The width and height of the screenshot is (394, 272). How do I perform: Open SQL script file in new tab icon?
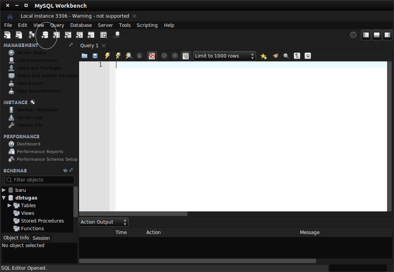tap(19, 35)
